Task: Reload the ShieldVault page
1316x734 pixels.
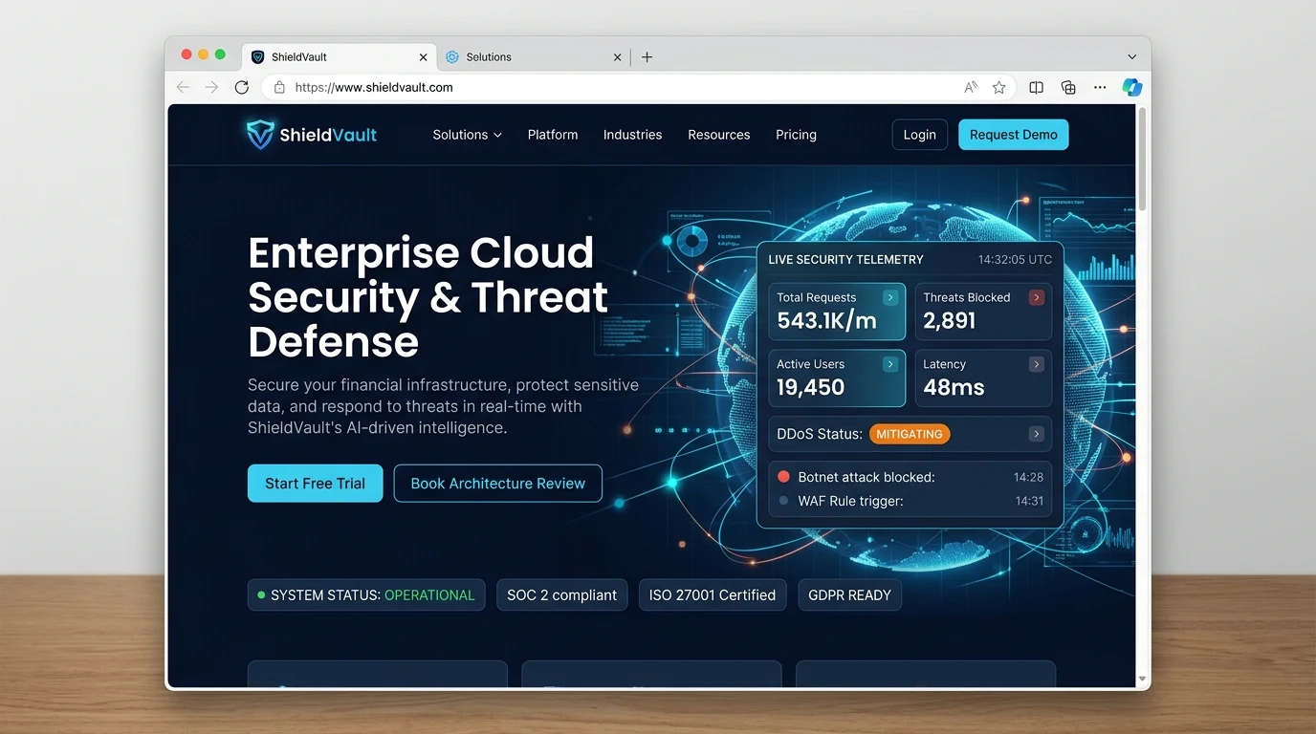Action: point(242,87)
